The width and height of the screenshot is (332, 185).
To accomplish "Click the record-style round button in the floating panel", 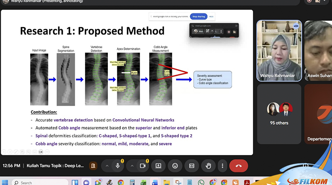I will (x=229, y=32).
